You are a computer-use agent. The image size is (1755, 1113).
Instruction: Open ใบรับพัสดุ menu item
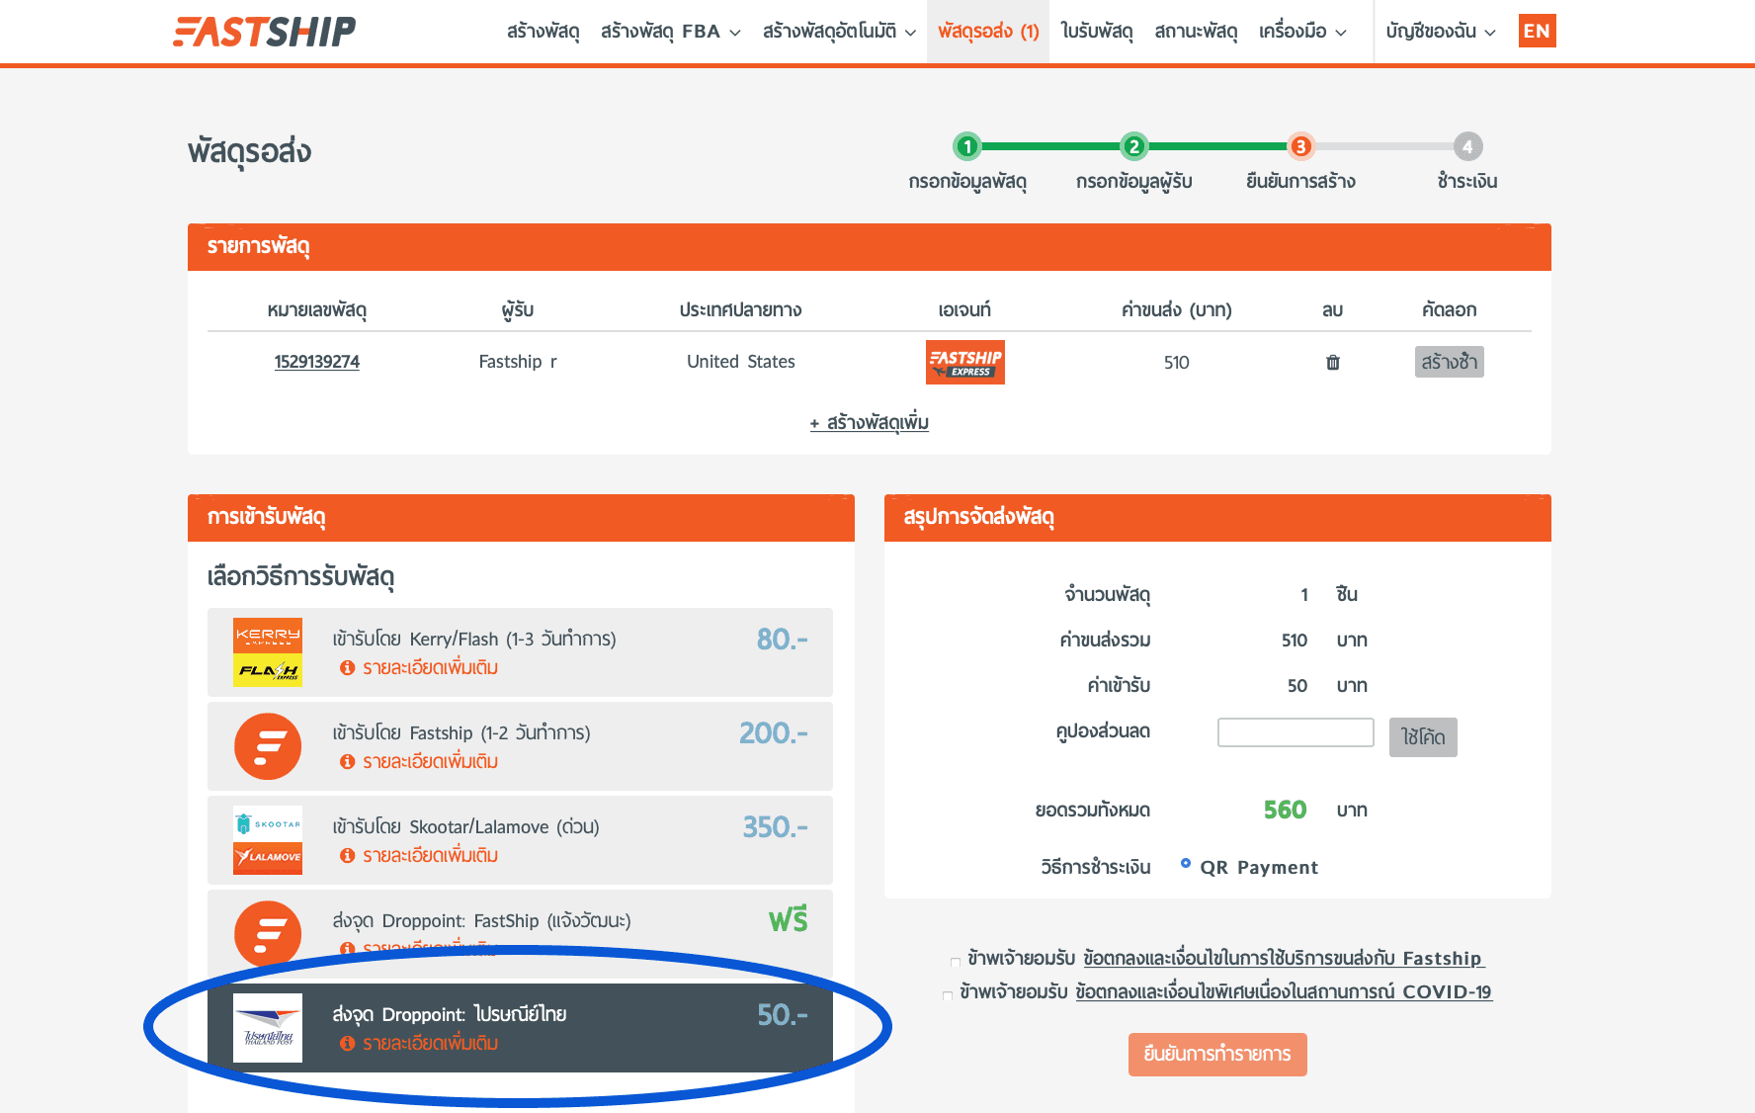[1097, 32]
